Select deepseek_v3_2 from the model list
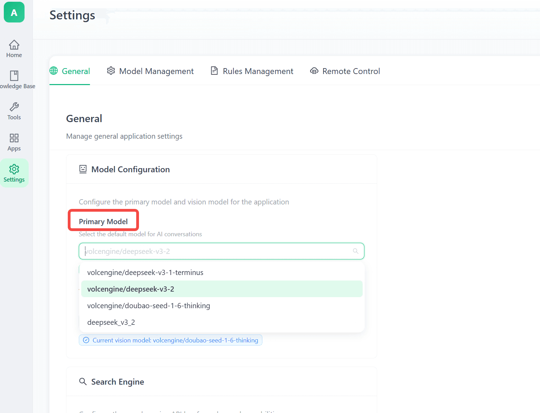This screenshot has height=413, width=540. coord(111,322)
